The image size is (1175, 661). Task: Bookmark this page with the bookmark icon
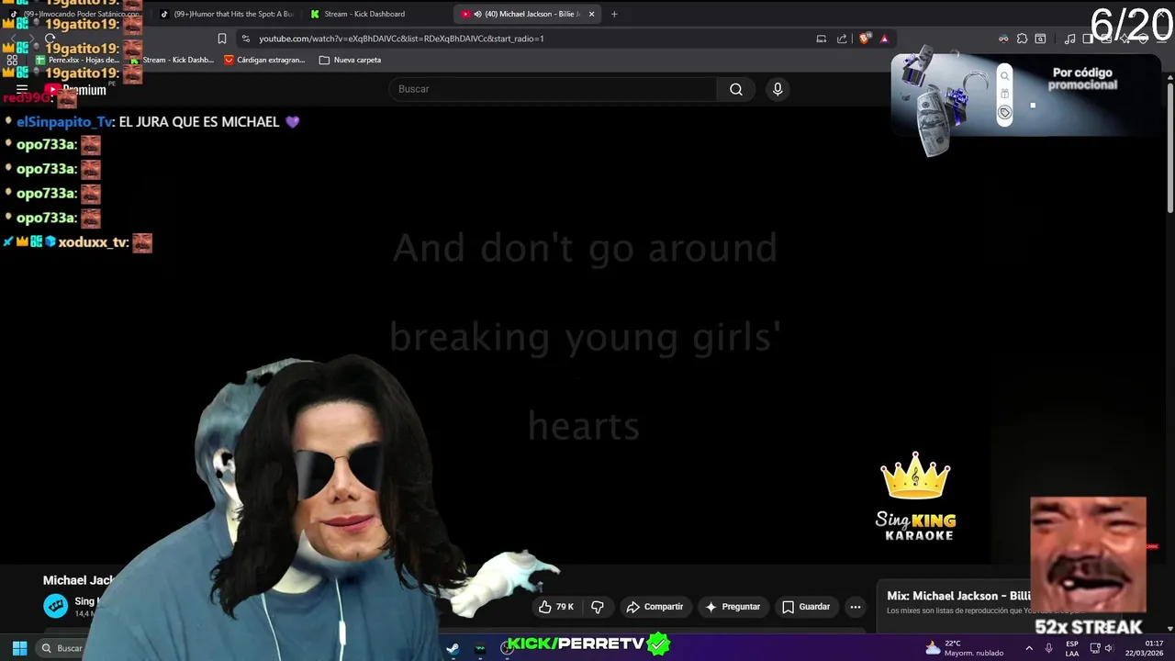click(222, 39)
